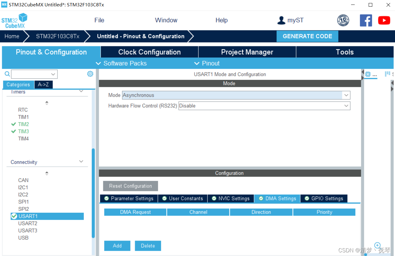Switch to the A->Z view tab
395x256 pixels.
44,85
